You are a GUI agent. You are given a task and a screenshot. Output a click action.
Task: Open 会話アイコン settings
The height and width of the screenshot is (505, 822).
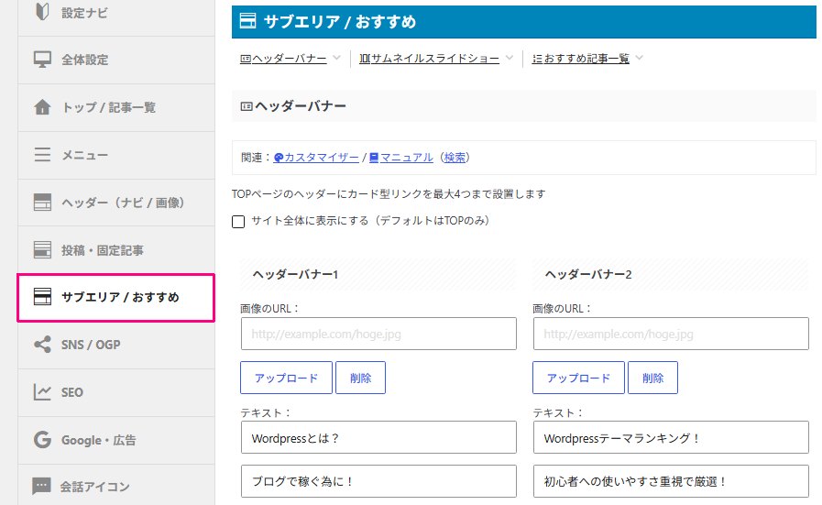tap(116, 486)
